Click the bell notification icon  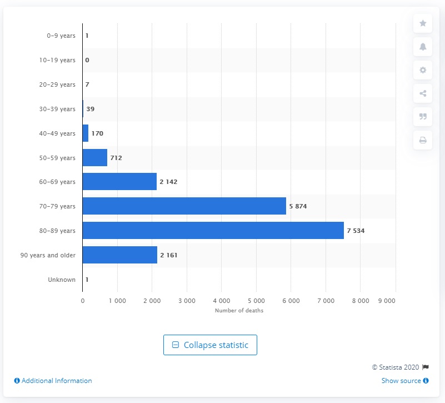click(423, 47)
